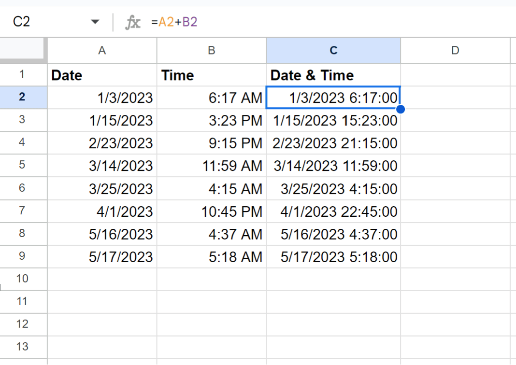Click cell with 1/3/2023 6:17:00
The height and width of the screenshot is (365, 516).
point(333,98)
